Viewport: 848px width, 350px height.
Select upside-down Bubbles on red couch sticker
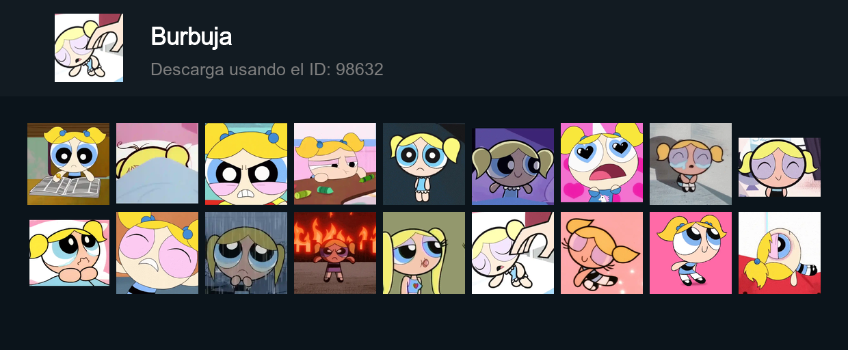(780, 253)
